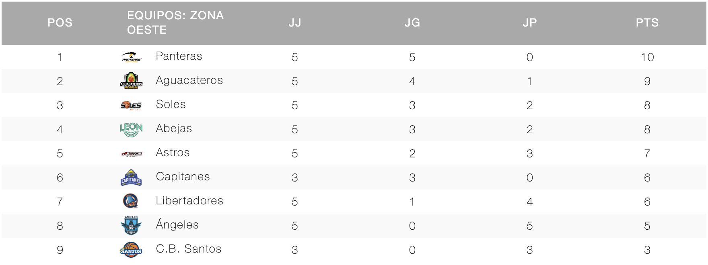Select the Panteras team name

point(179,56)
